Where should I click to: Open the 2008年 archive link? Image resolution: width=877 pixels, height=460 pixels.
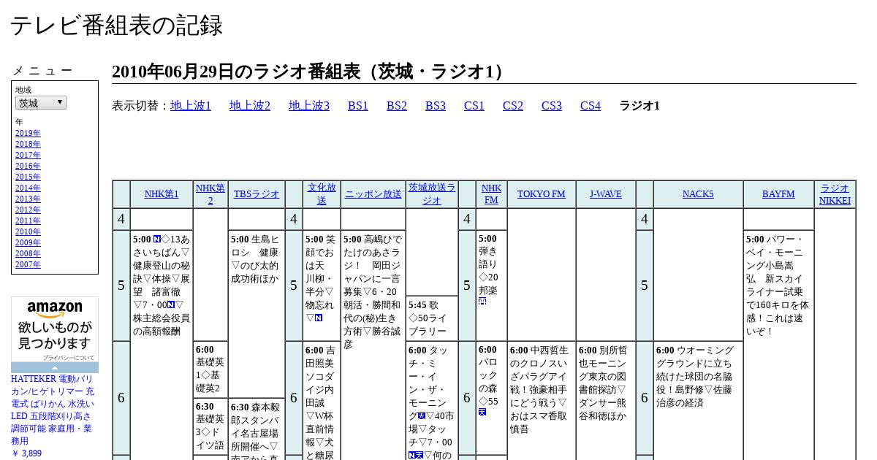(28, 253)
